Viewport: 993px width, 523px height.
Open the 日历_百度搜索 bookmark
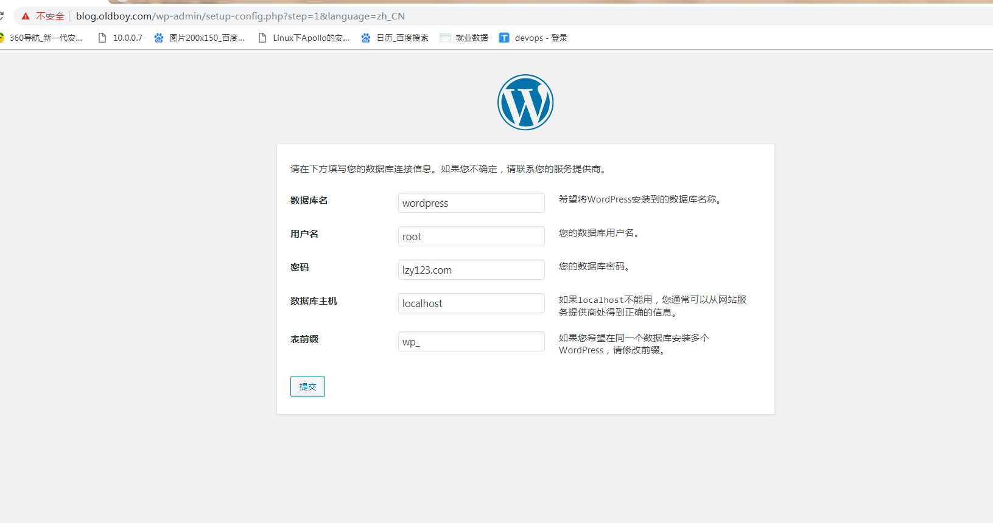[x=395, y=38]
